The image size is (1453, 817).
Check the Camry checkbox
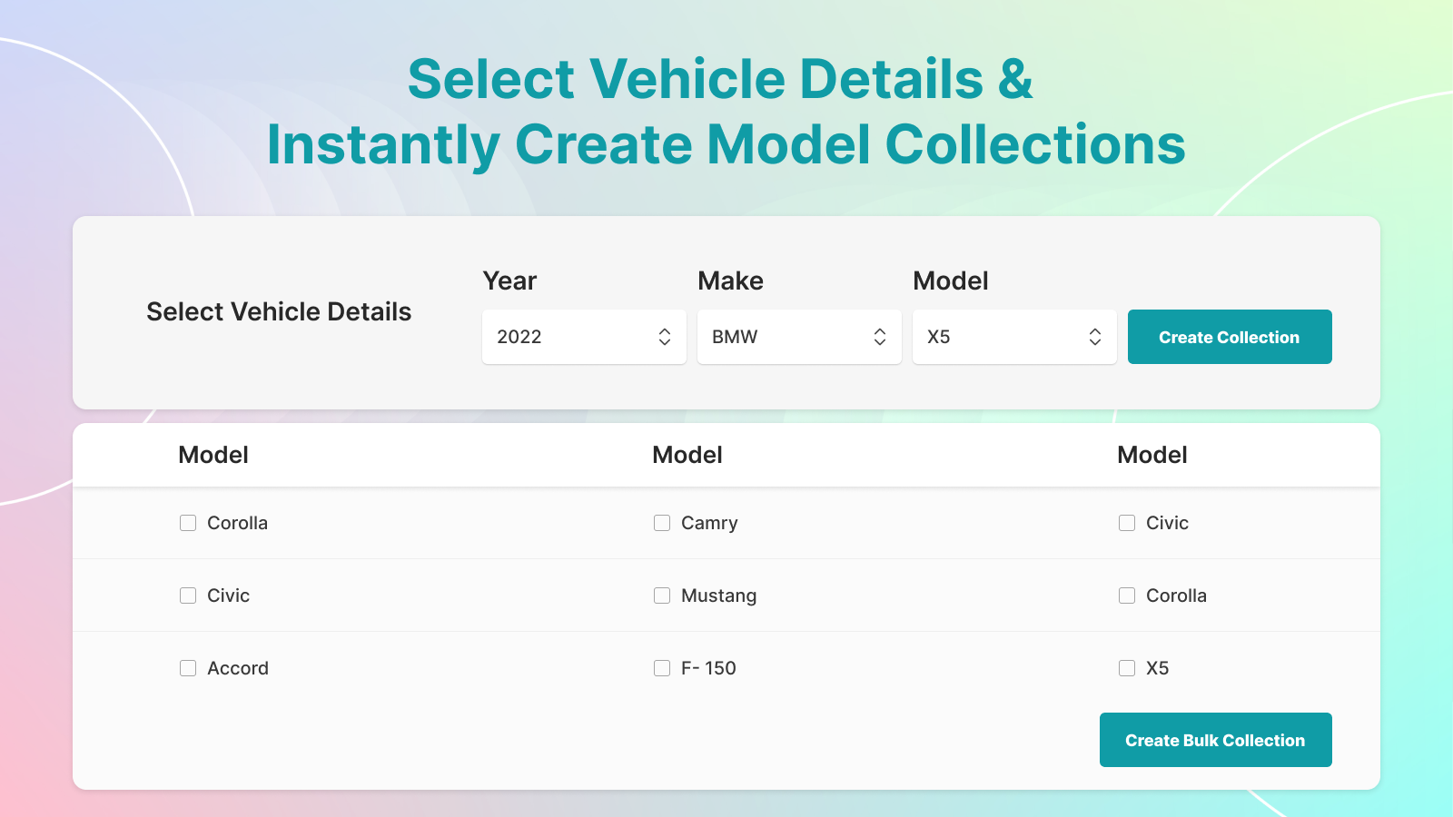tap(661, 523)
